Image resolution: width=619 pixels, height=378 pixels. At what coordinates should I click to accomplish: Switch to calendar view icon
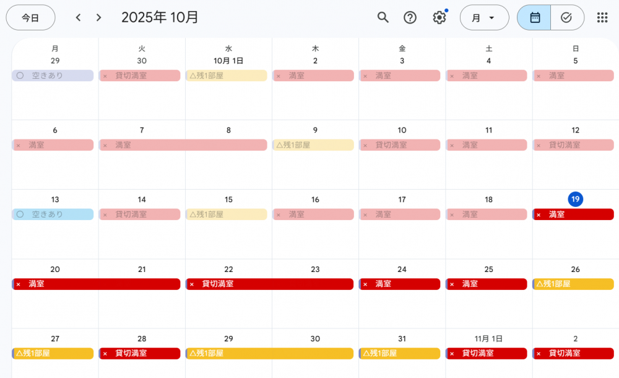pyautogui.click(x=535, y=17)
